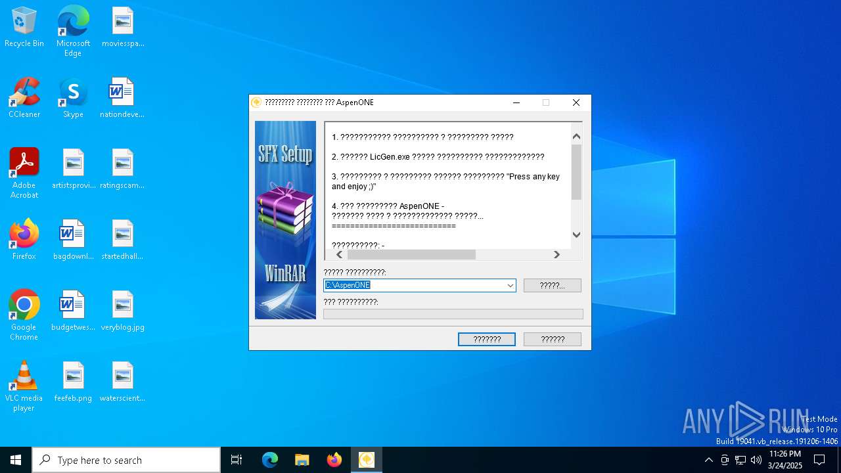841x473 pixels.
Task: Open Edge from the taskbar
Action: 270,460
